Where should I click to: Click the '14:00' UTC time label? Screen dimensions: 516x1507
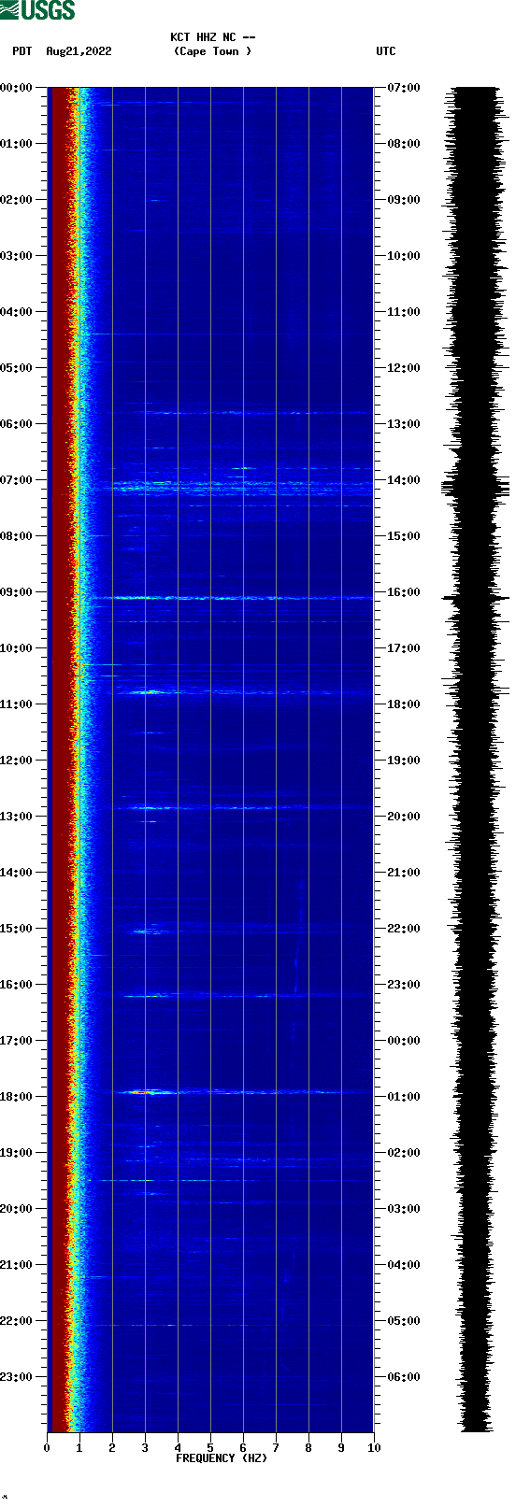(x=404, y=480)
